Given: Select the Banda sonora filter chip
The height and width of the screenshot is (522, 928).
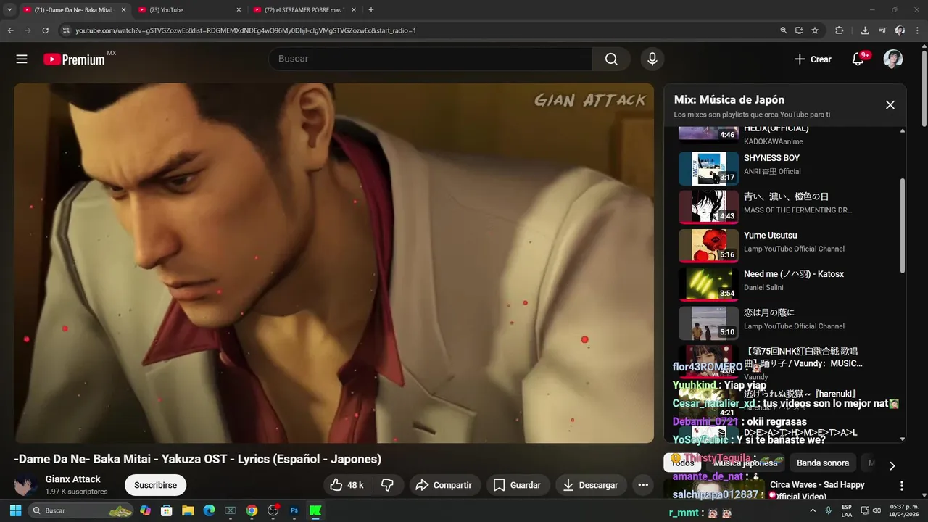Looking at the screenshot, I should tap(822, 463).
